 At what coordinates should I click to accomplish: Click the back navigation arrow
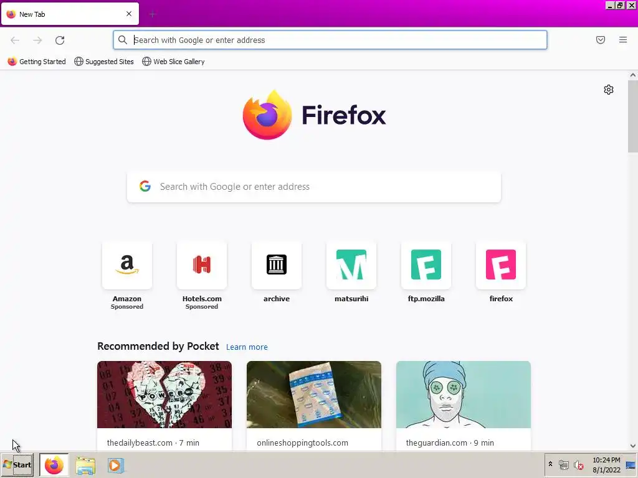pyautogui.click(x=15, y=40)
